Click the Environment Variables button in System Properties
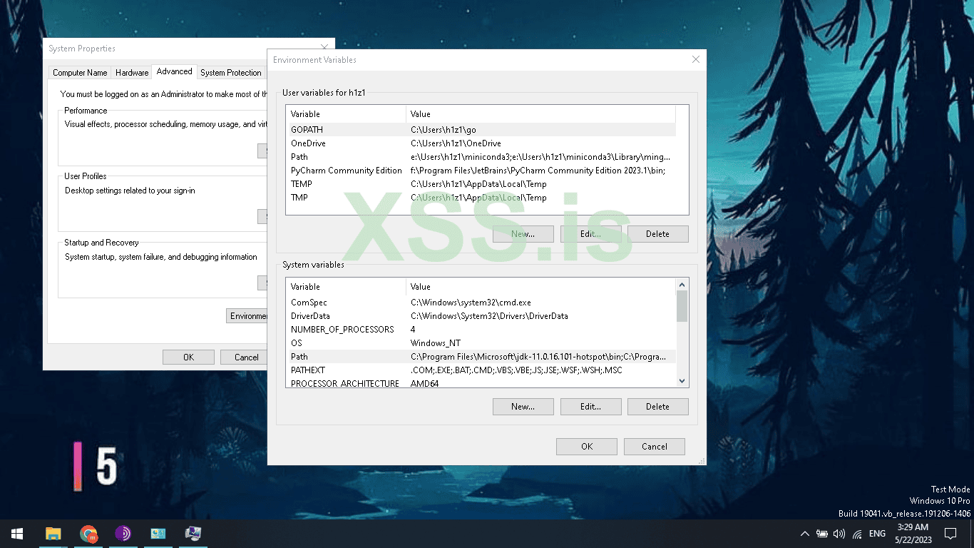 247,316
